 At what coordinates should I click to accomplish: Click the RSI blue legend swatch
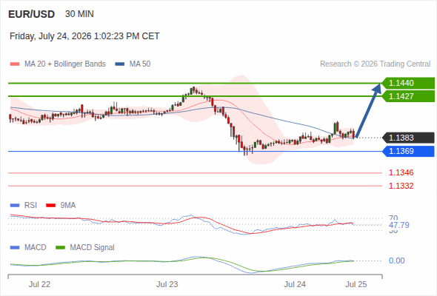click(x=15, y=206)
